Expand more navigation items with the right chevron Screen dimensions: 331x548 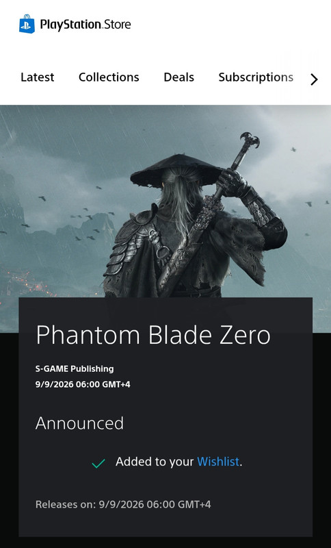[314, 79]
